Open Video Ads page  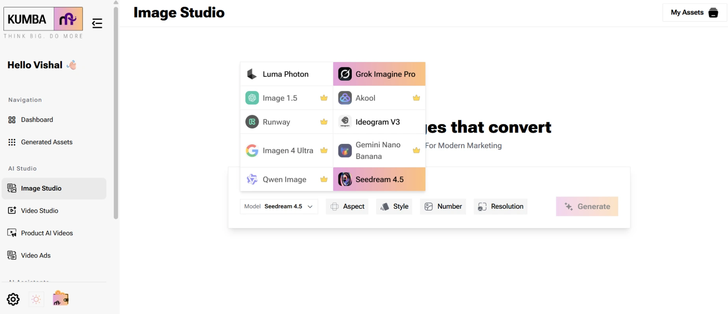(54, 255)
